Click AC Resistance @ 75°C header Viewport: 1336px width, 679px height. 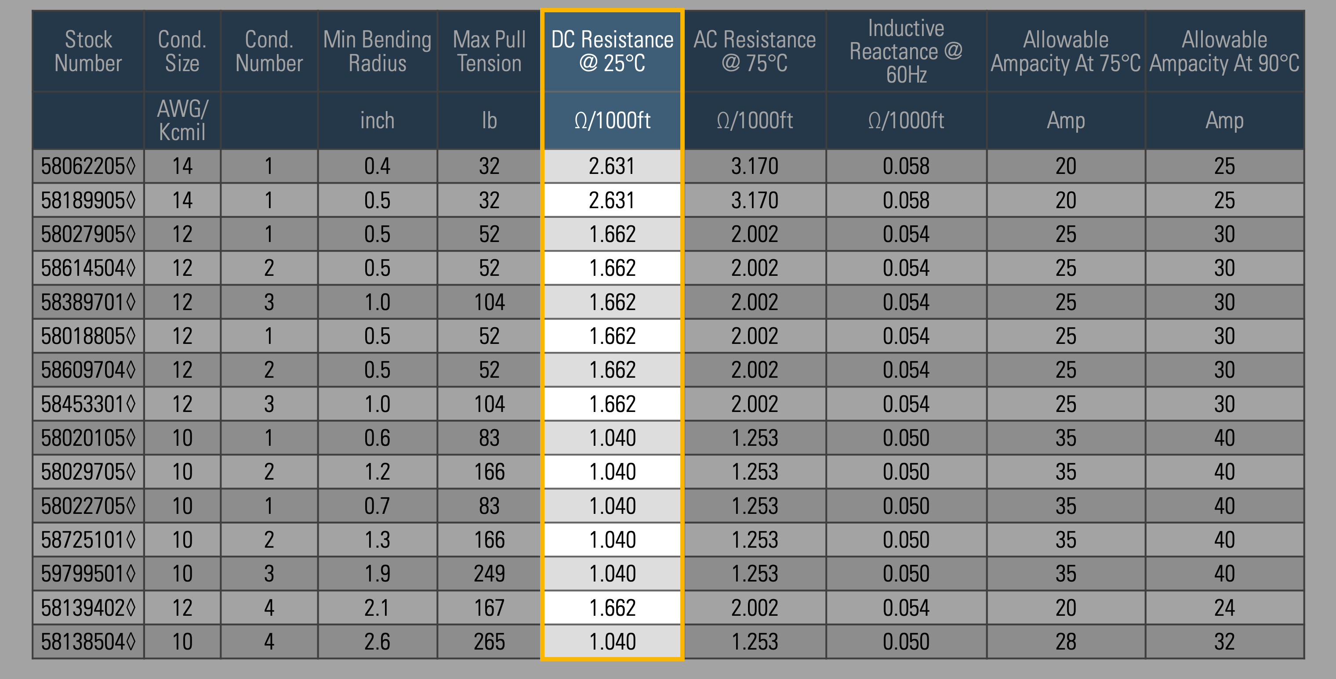click(x=755, y=51)
